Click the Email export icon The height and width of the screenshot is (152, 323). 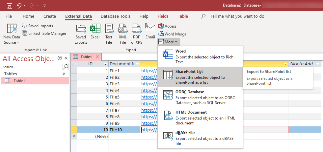(x=150, y=32)
